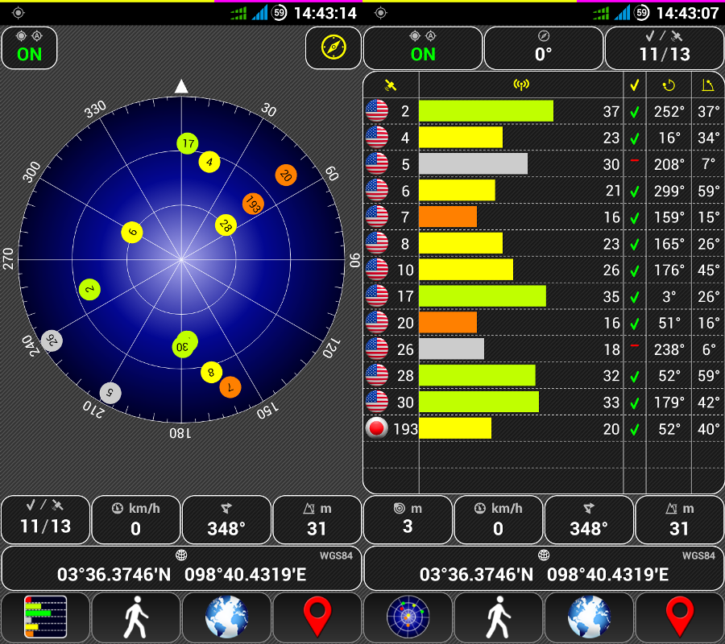Tap gray satellite 26 marker on sky plot
This screenshot has height=644, width=725.
(52, 340)
